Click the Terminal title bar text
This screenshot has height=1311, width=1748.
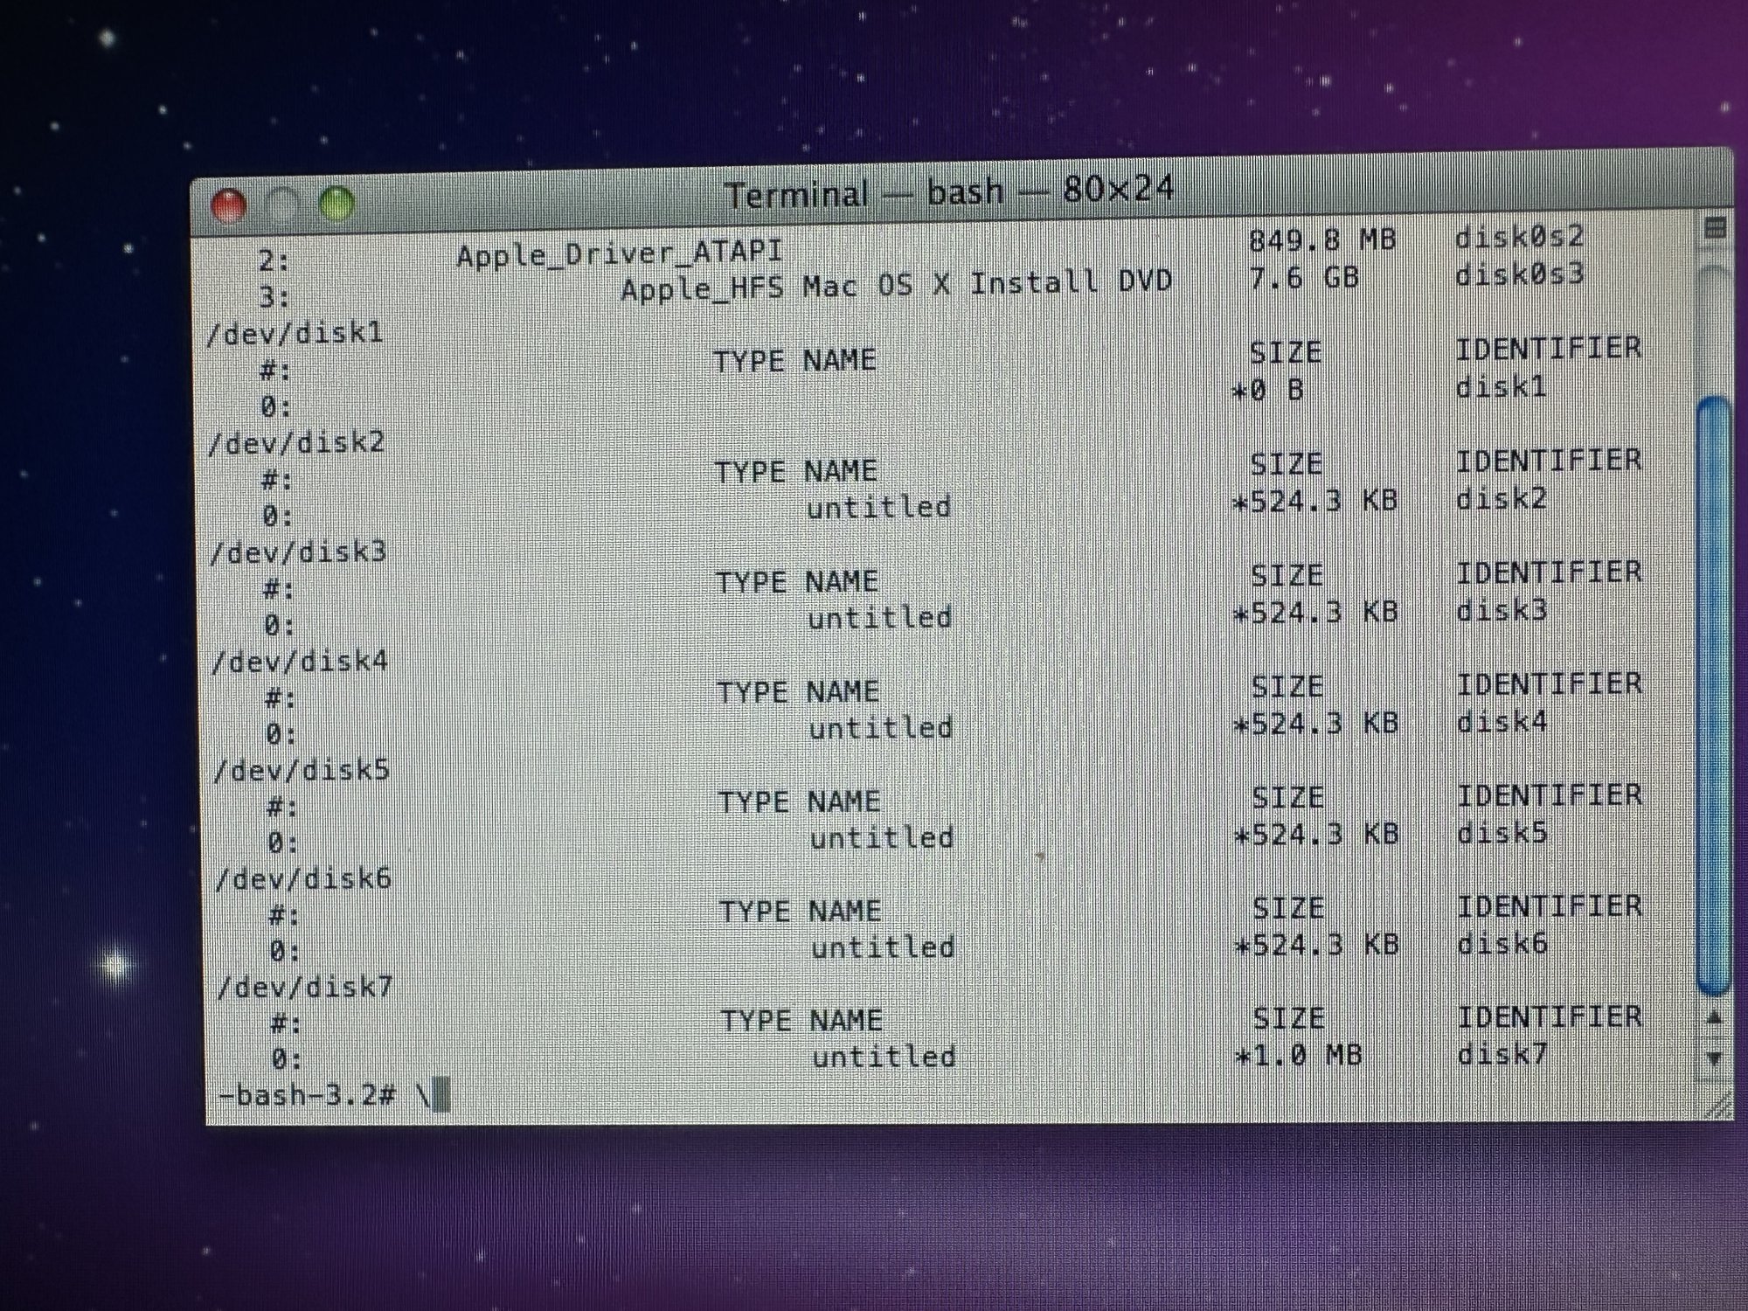point(948,192)
